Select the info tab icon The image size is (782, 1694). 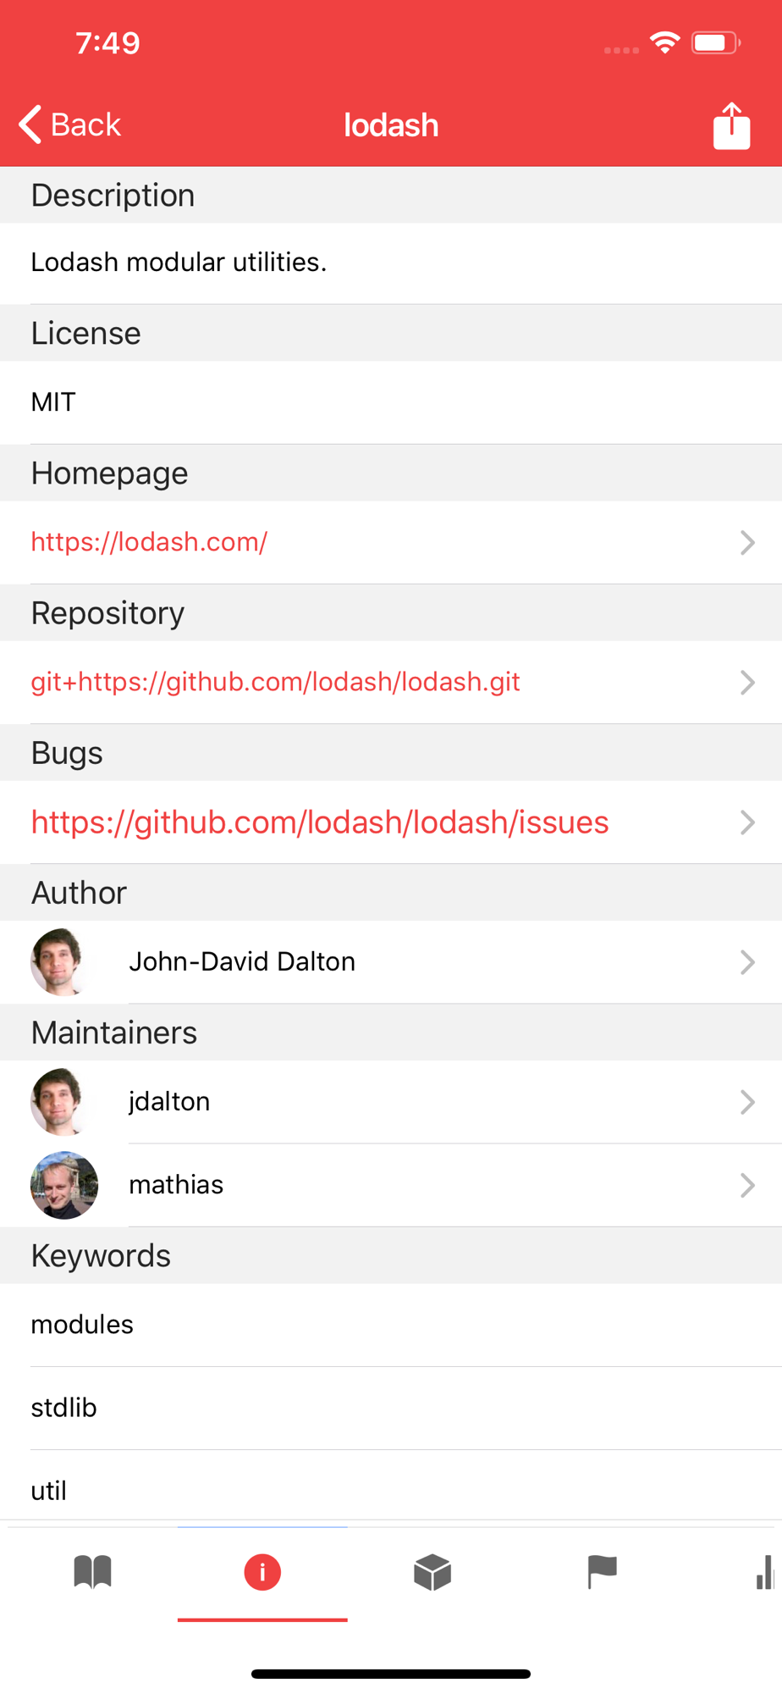point(262,1572)
